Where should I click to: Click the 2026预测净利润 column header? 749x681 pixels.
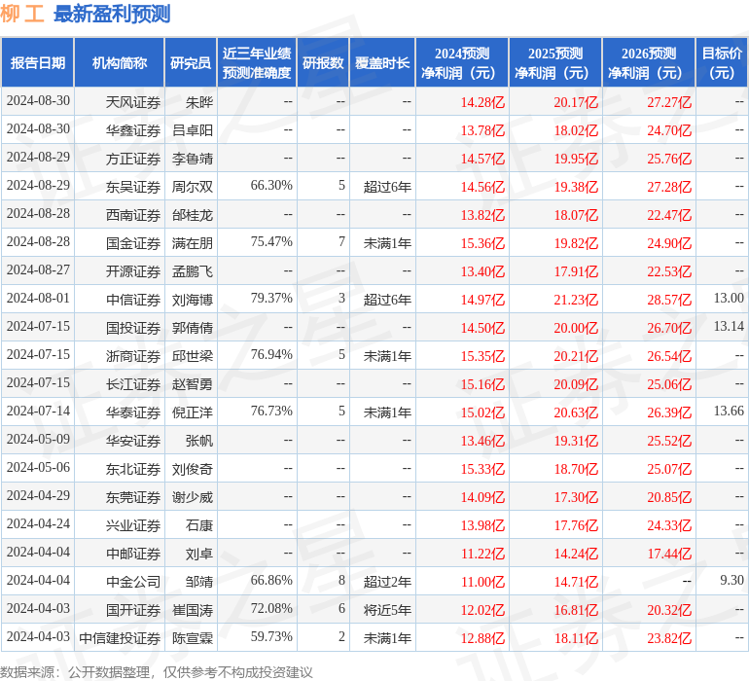pyautogui.click(x=649, y=62)
